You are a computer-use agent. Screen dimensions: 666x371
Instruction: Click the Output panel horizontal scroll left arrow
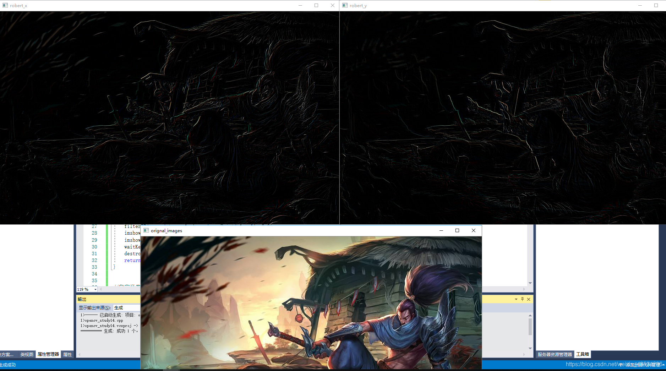click(79, 354)
